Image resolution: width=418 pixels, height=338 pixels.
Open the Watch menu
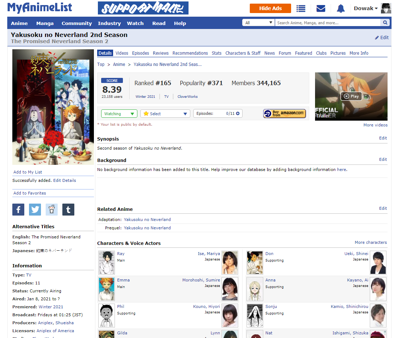(x=135, y=23)
